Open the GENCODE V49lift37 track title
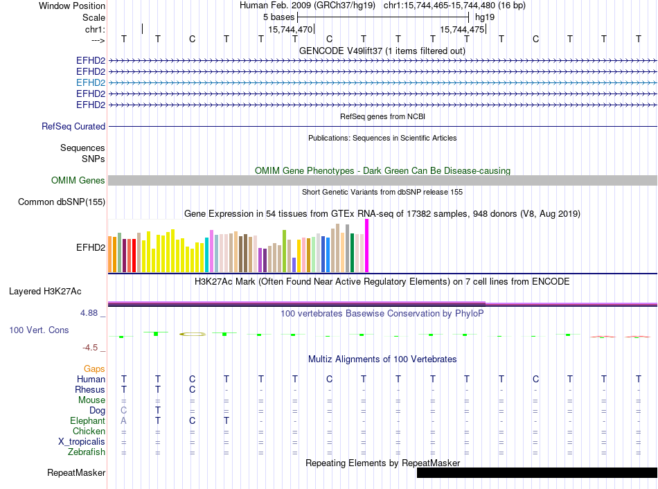658x489 pixels. (382, 51)
